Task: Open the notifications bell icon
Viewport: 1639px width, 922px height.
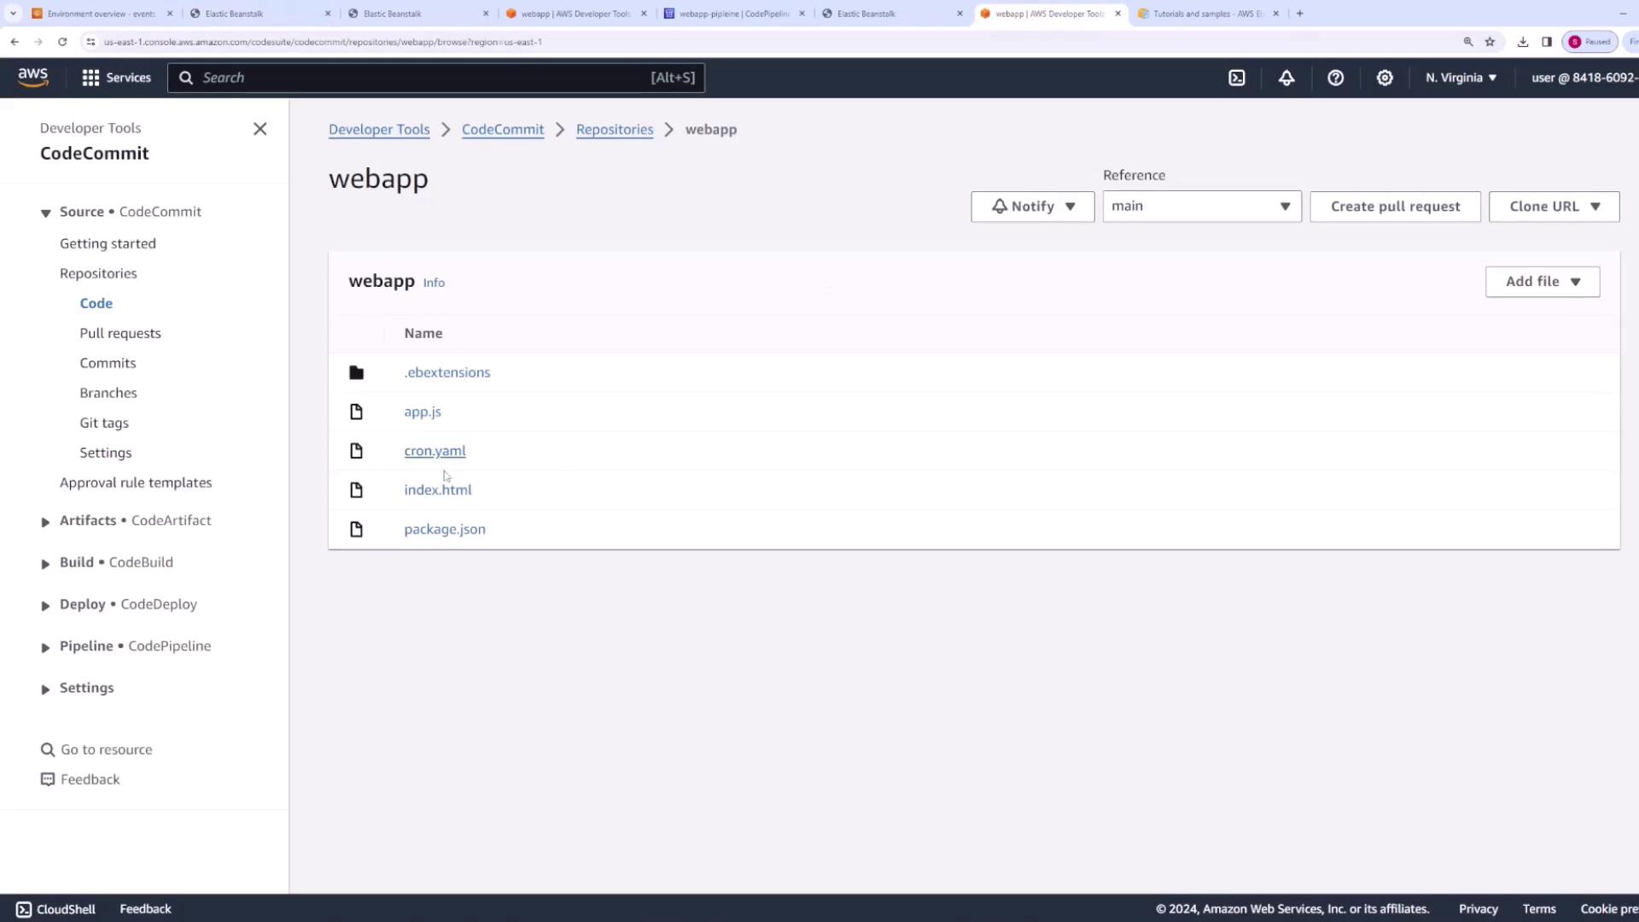Action: tap(1286, 78)
